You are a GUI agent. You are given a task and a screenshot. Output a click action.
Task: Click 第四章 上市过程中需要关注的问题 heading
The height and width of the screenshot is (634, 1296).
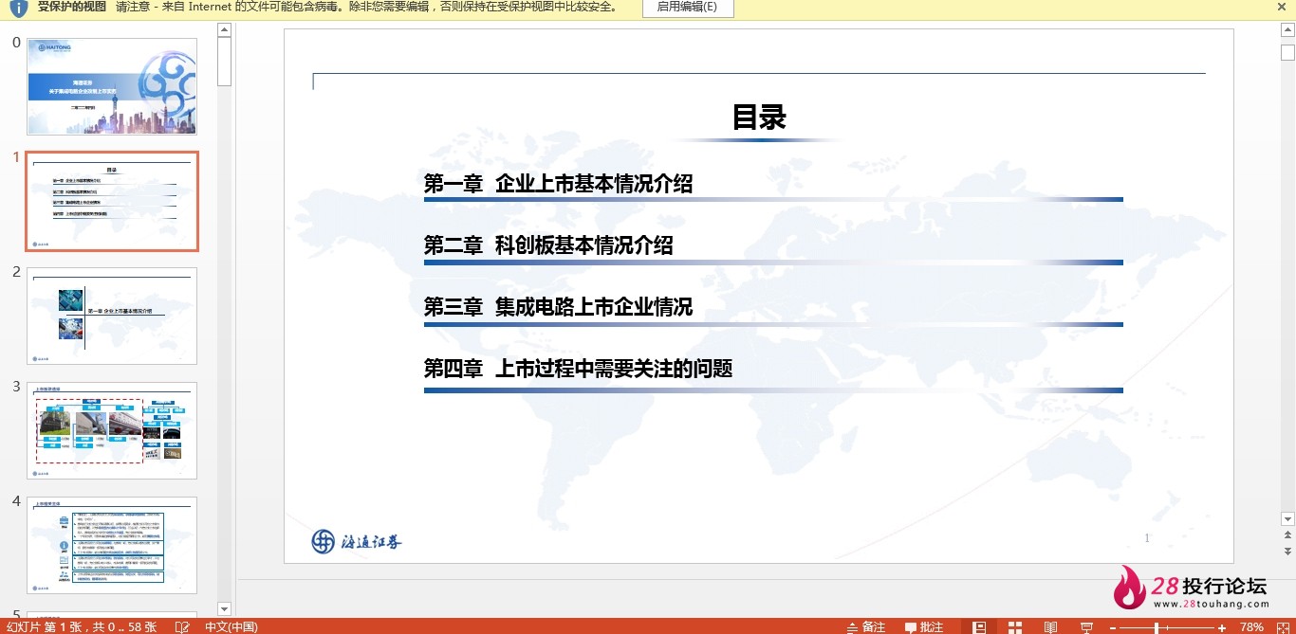point(578,369)
